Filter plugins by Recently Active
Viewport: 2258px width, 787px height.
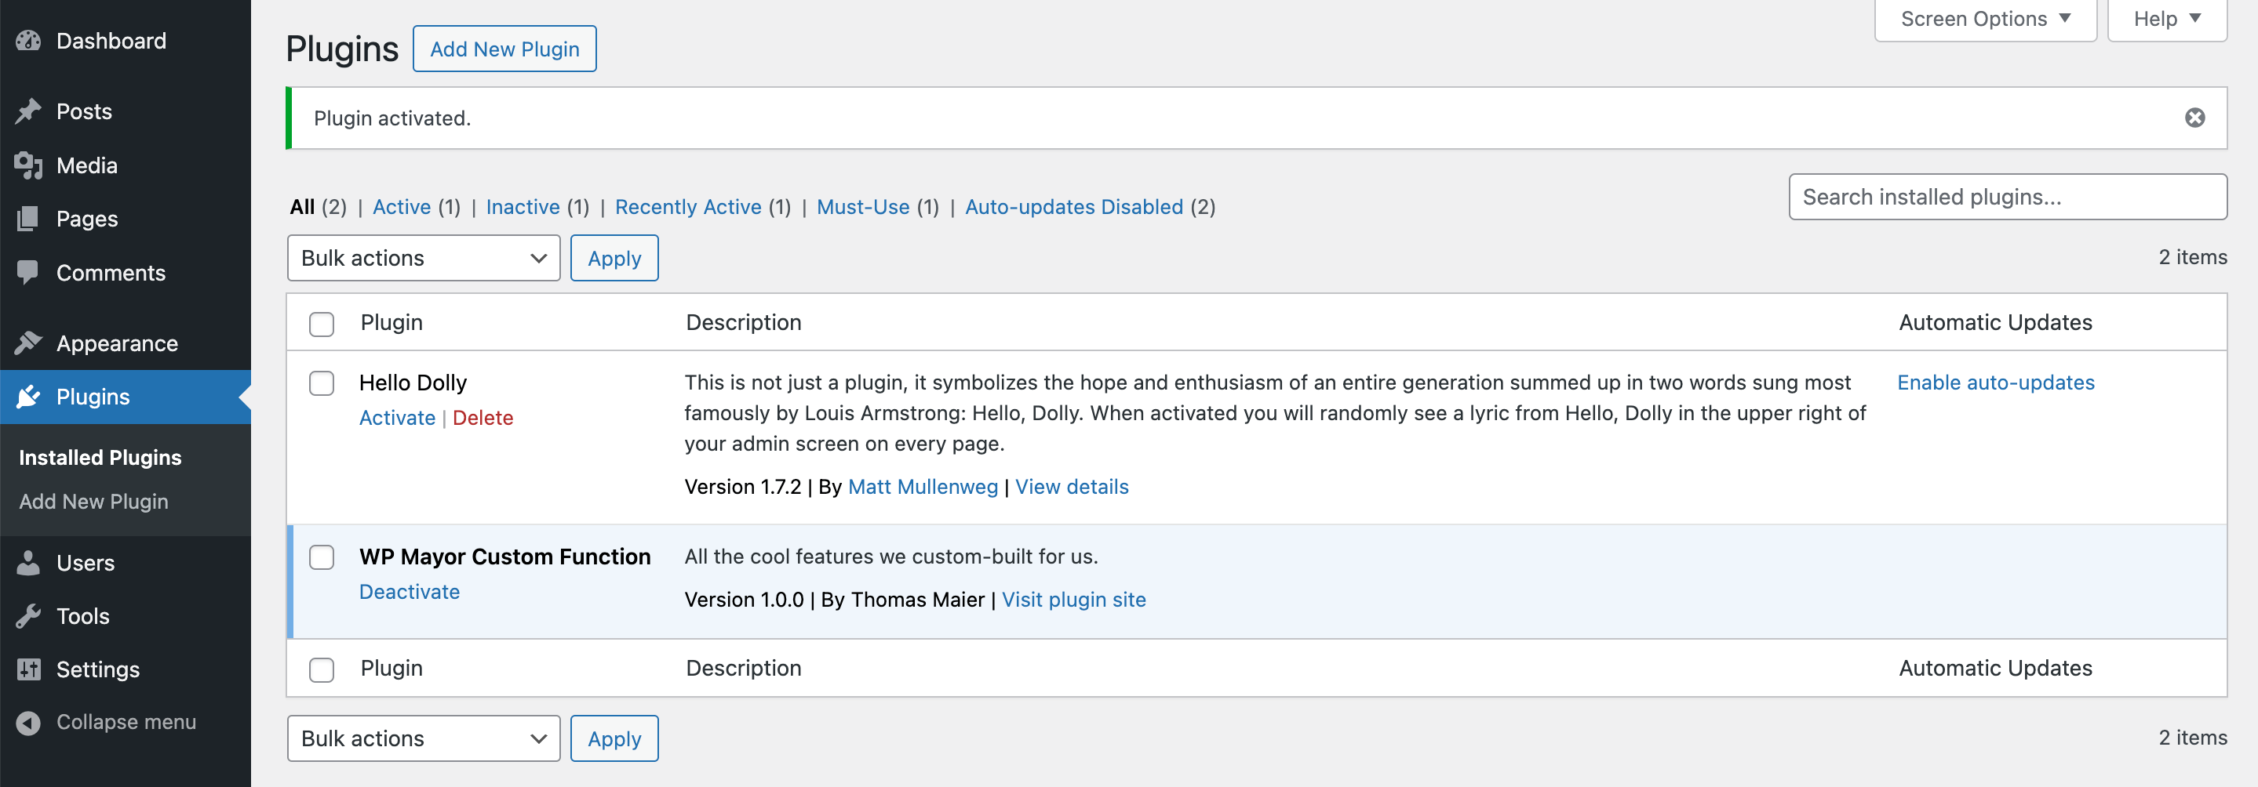point(688,207)
